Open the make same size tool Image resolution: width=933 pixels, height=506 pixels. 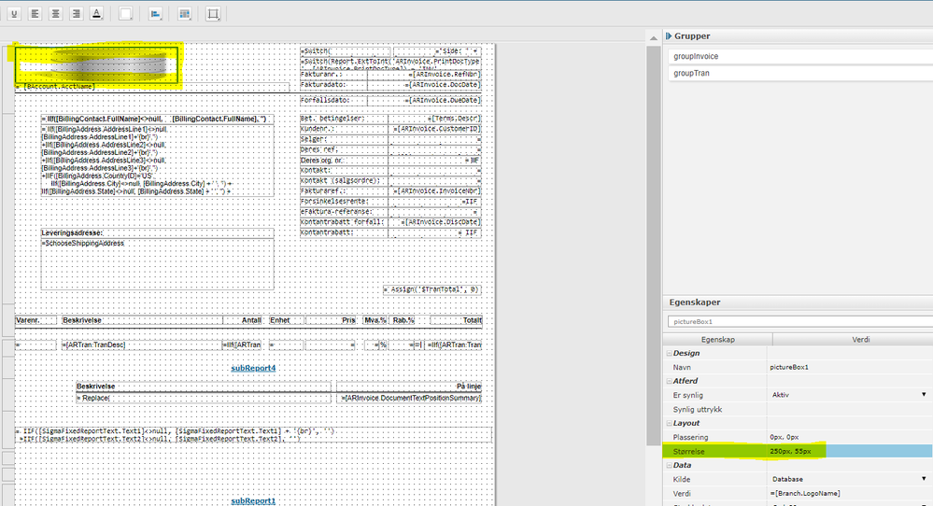[185, 14]
